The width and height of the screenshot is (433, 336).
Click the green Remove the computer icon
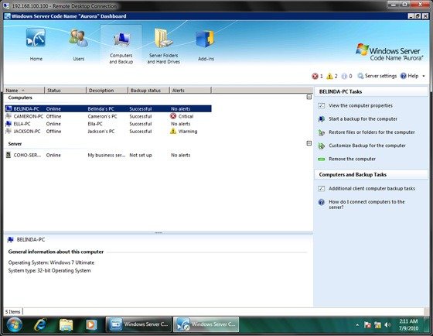(x=322, y=159)
